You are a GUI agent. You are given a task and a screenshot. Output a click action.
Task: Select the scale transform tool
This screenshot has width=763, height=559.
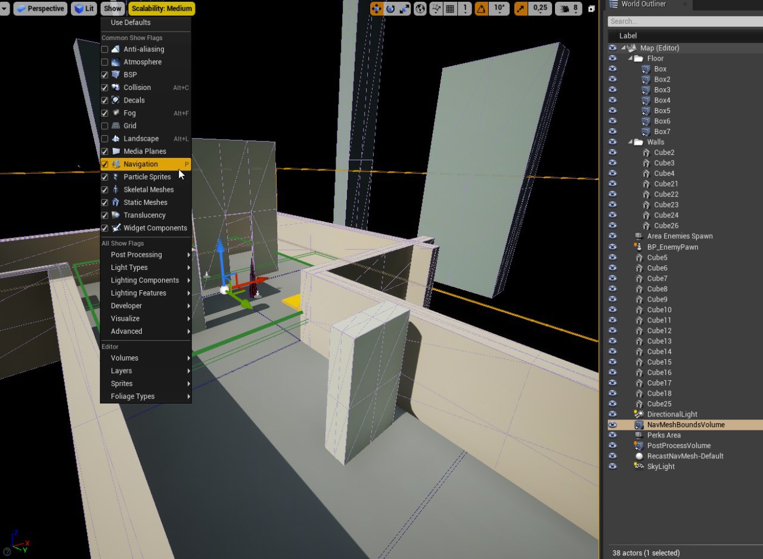pyautogui.click(x=405, y=9)
